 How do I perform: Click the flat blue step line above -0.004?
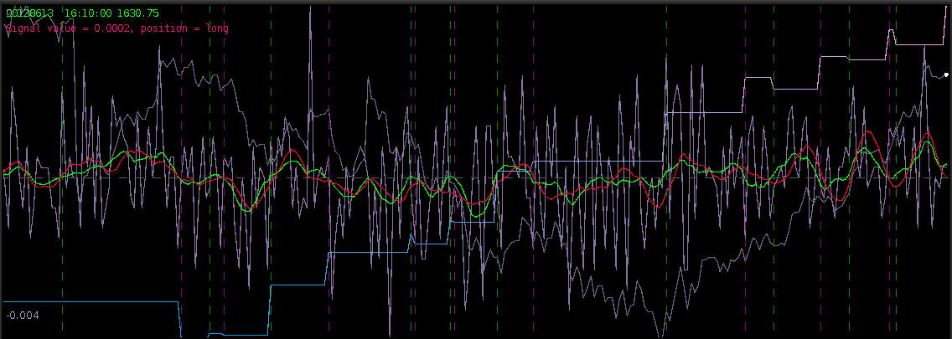92,301
